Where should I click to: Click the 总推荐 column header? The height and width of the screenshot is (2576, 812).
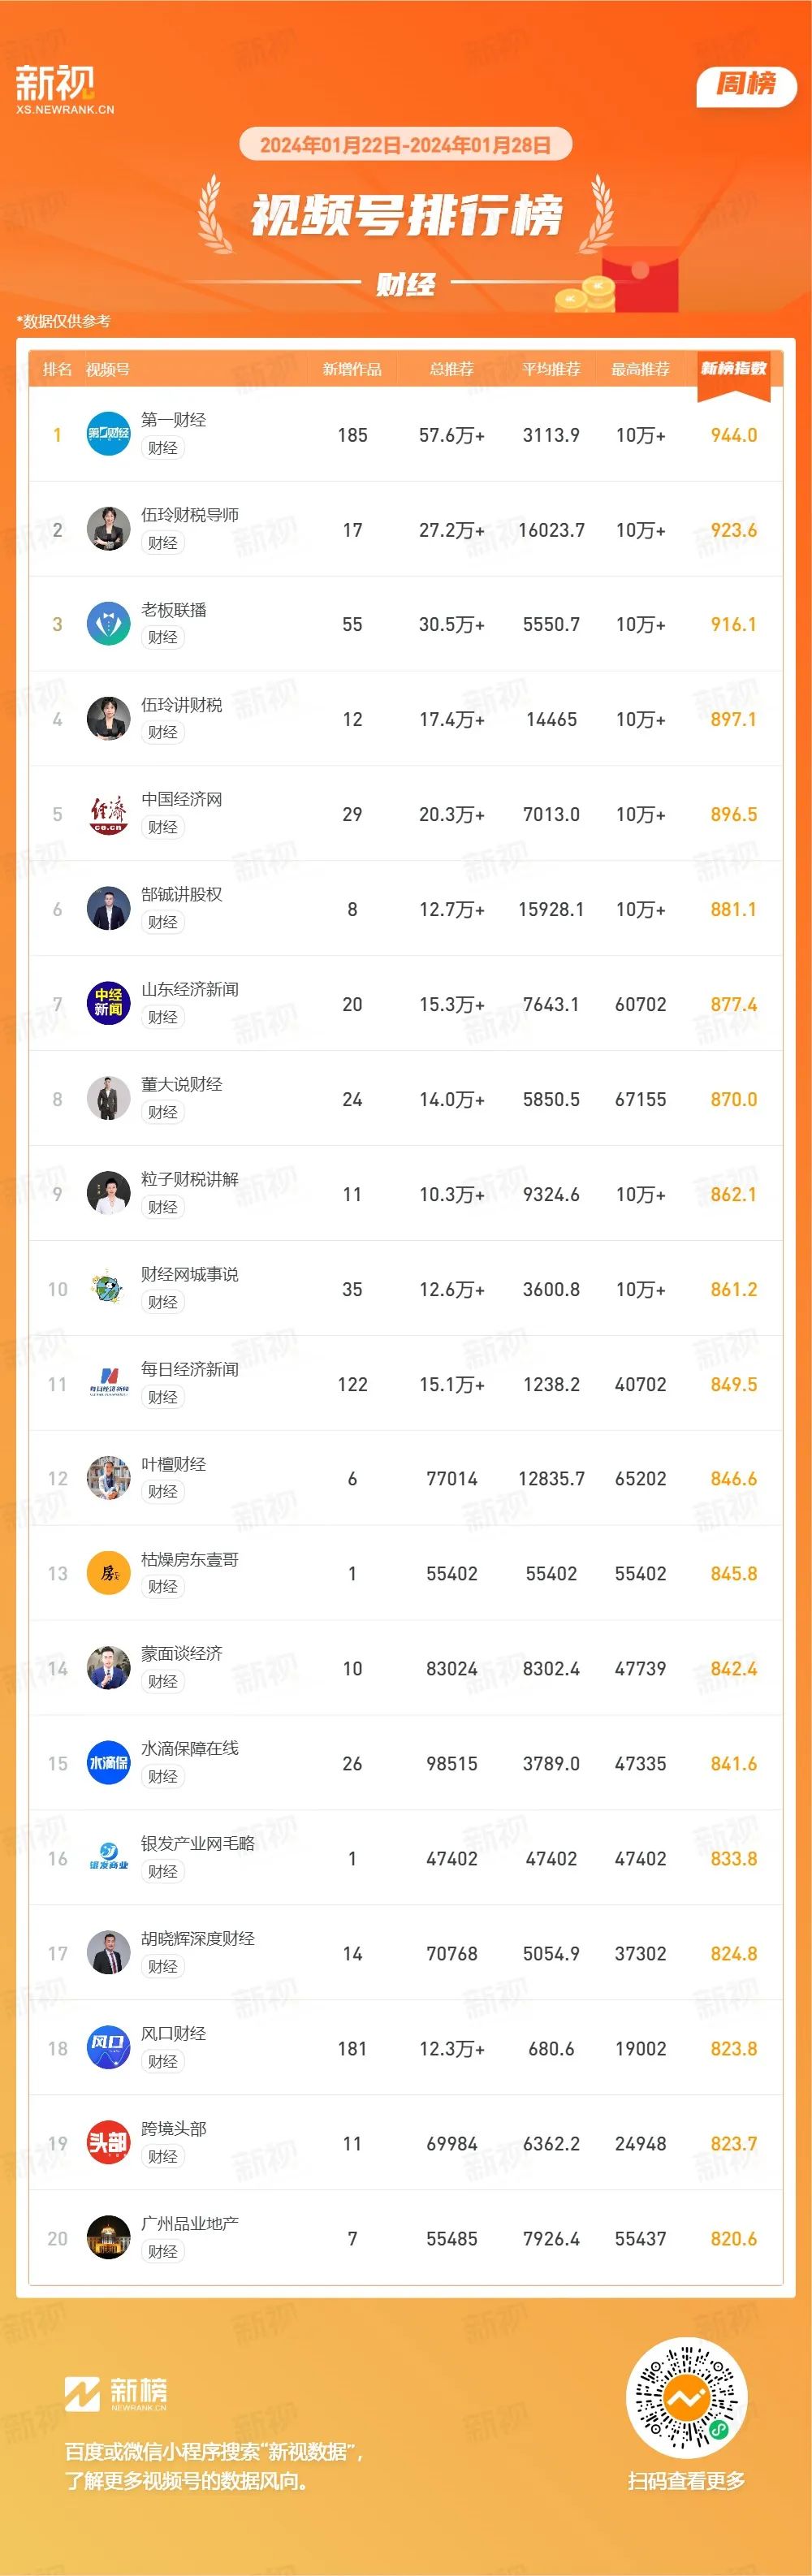tap(452, 369)
